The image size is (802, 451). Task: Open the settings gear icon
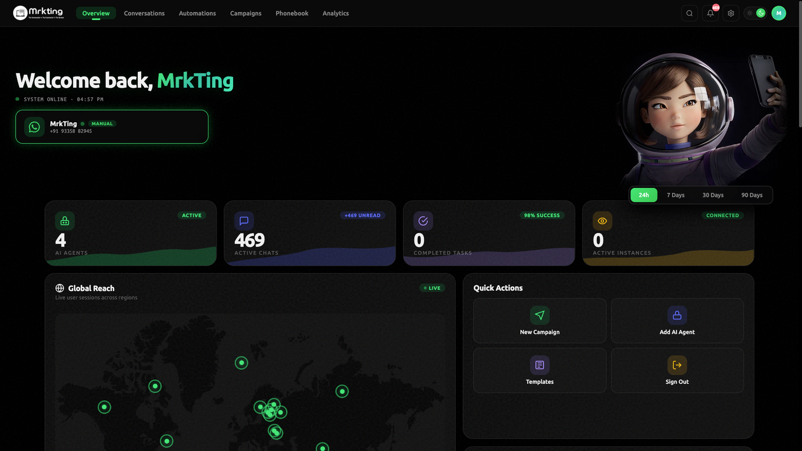[x=731, y=14]
